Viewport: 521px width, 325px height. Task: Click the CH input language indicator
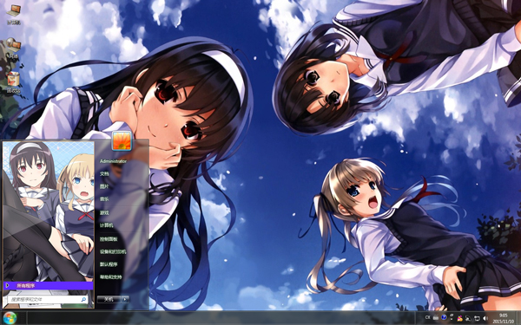[x=427, y=317]
